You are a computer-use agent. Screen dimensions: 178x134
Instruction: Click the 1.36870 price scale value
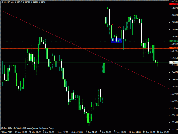click(174, 8)
